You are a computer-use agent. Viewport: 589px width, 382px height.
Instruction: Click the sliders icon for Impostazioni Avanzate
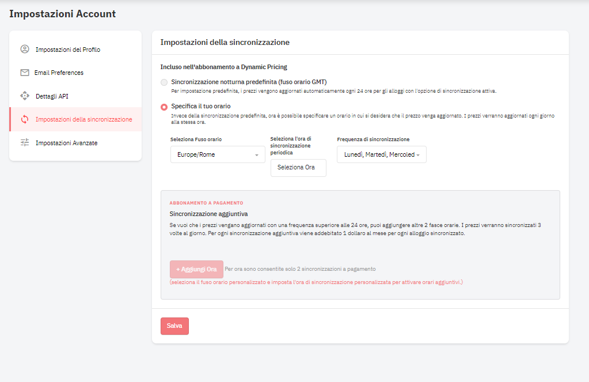point(25,142)
